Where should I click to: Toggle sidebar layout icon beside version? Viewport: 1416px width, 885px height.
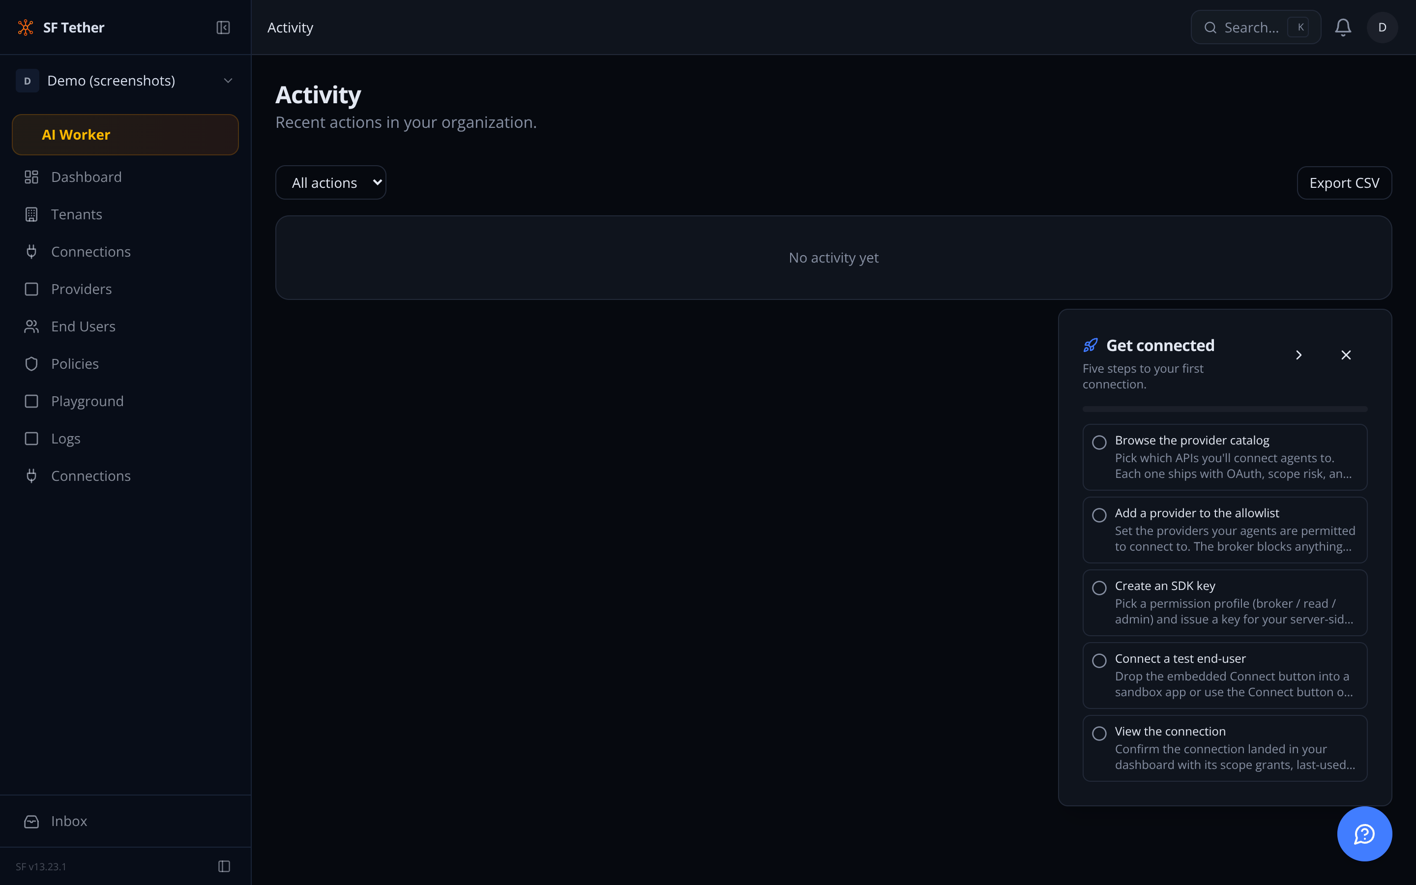tap(224, 866)
